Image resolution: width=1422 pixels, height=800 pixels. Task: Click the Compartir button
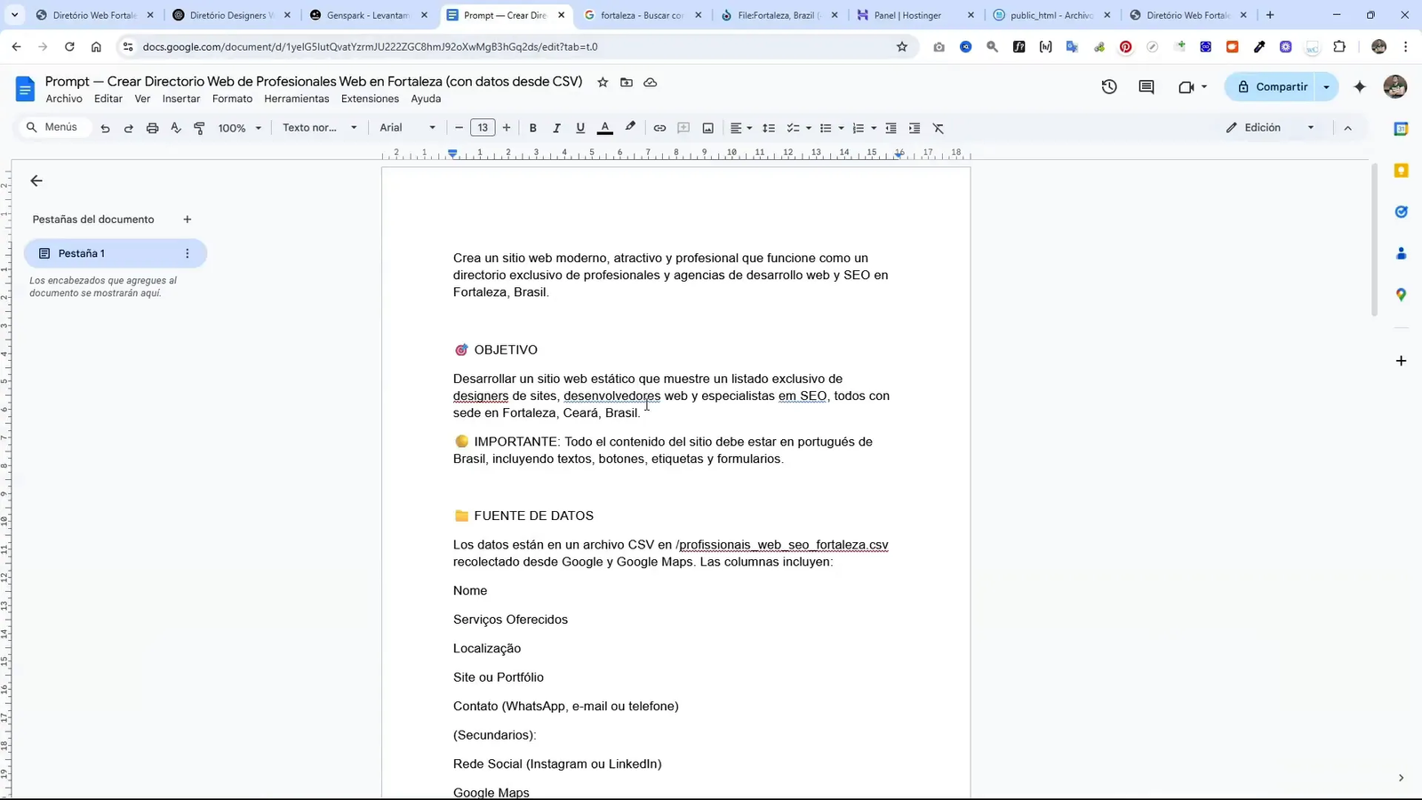[1280, 86]
